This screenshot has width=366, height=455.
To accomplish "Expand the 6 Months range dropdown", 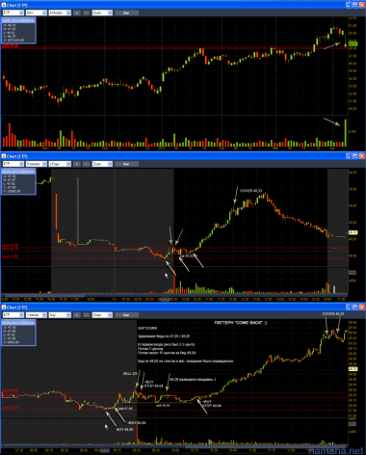I will coord(60,13).
